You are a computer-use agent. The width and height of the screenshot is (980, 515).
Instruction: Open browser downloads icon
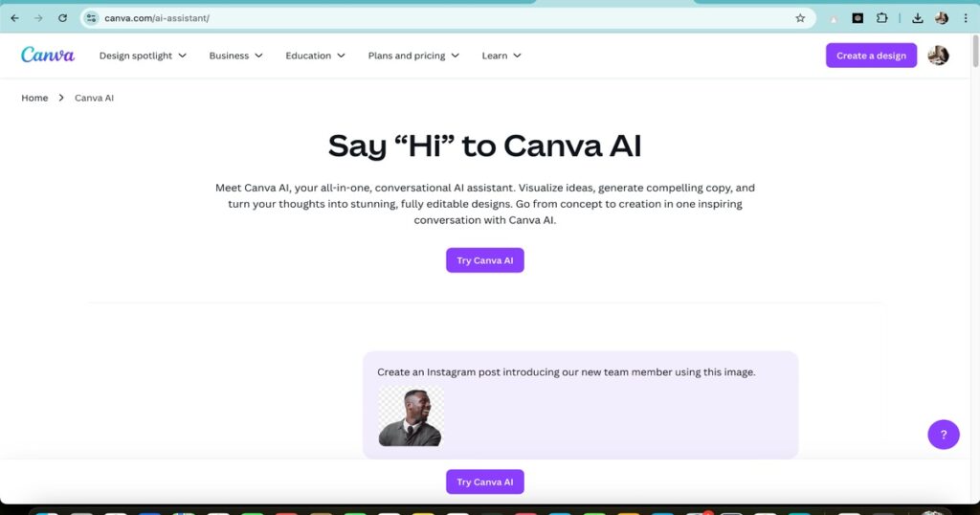(x=918, y=18)
